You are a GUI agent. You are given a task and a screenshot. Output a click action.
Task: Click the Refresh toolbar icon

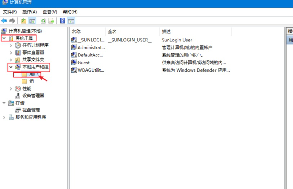(43, 21)
